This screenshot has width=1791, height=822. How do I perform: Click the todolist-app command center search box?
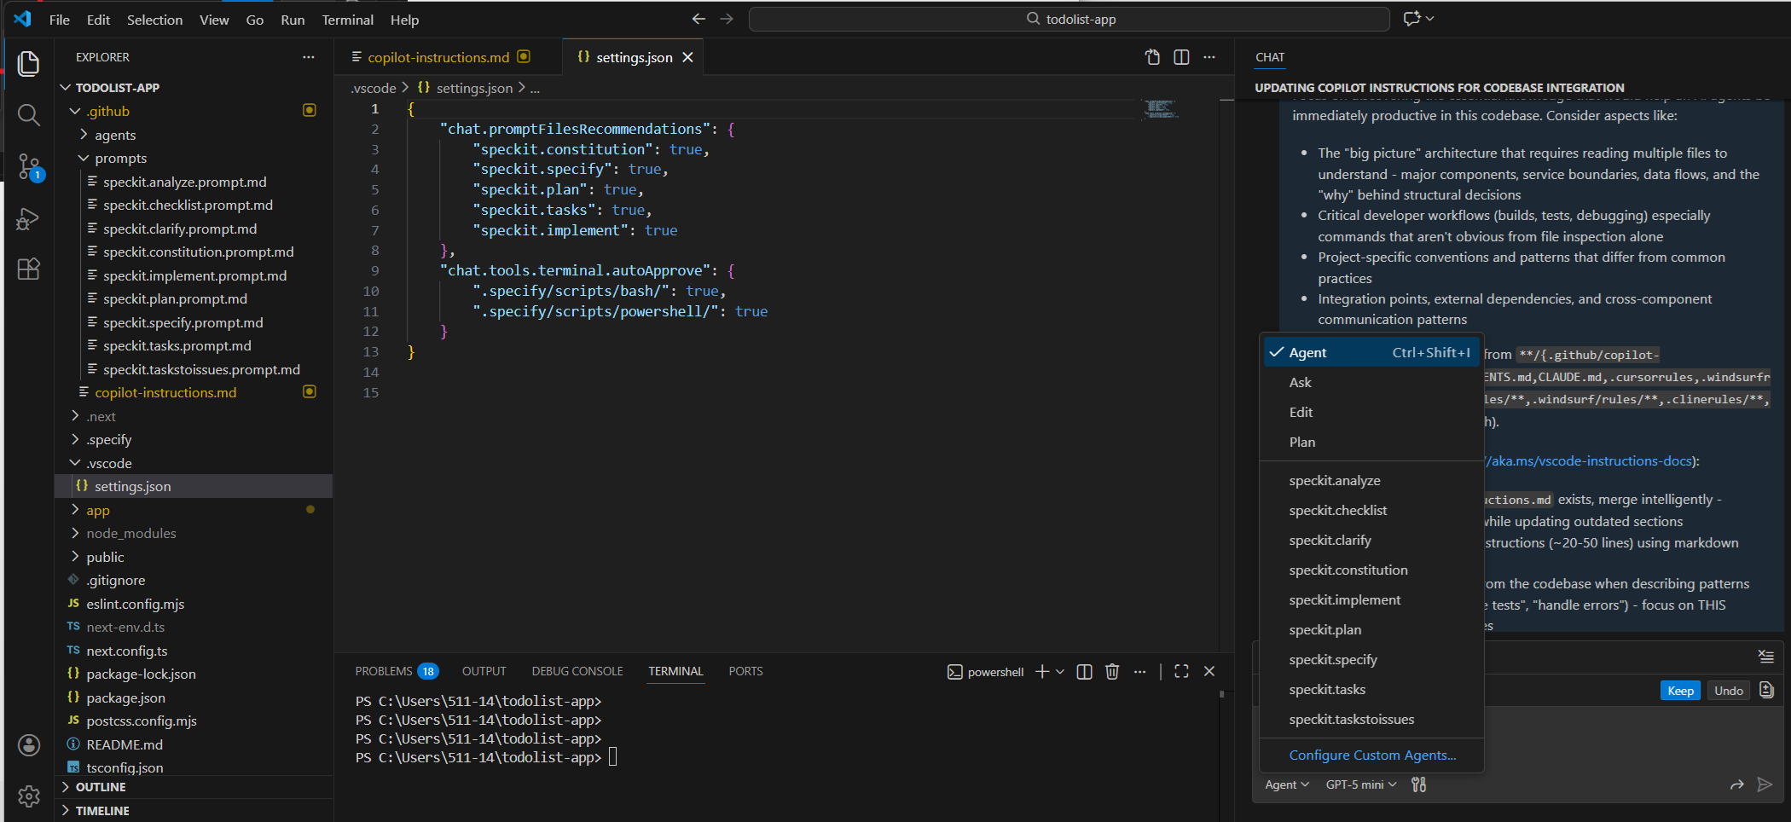(1069, 19)
